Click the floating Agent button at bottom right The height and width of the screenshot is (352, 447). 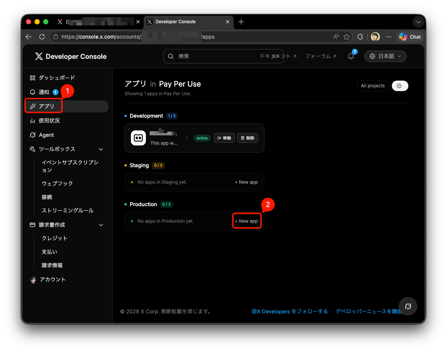pos(408,306)
